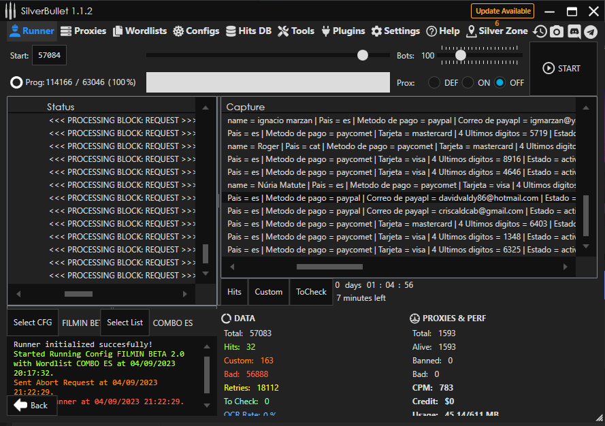Open the Silver Zone tab
The height and width of the screenshot is (426, 605).
[497, 31]
